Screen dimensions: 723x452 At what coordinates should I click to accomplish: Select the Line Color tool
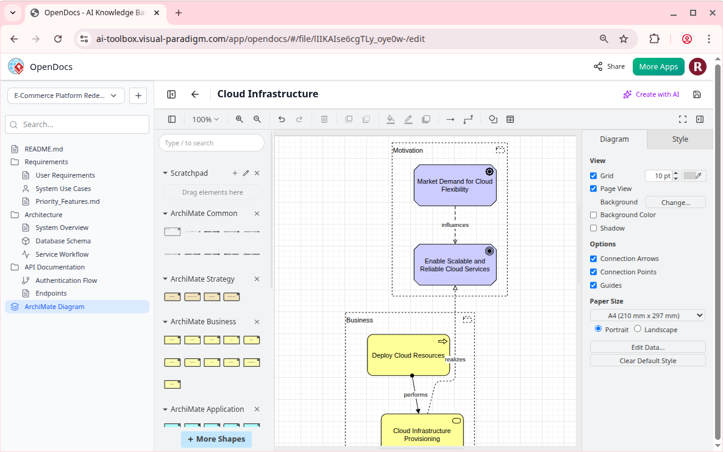408,119
